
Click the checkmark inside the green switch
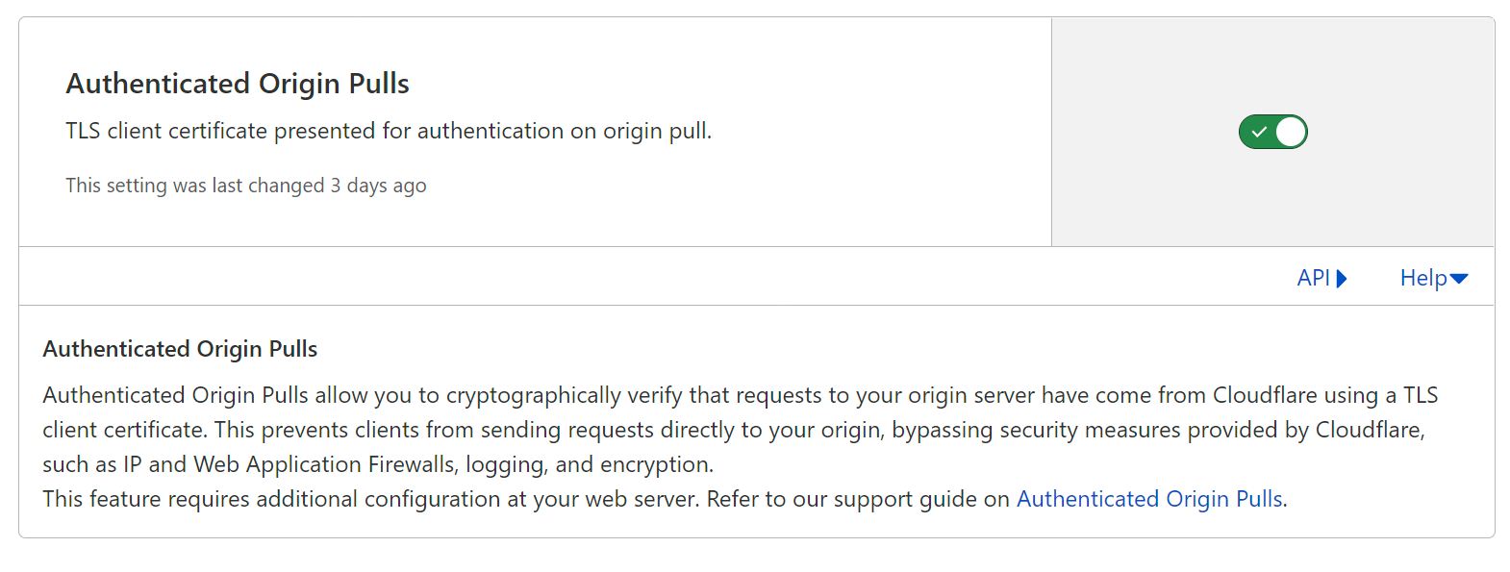(1259, 132)
